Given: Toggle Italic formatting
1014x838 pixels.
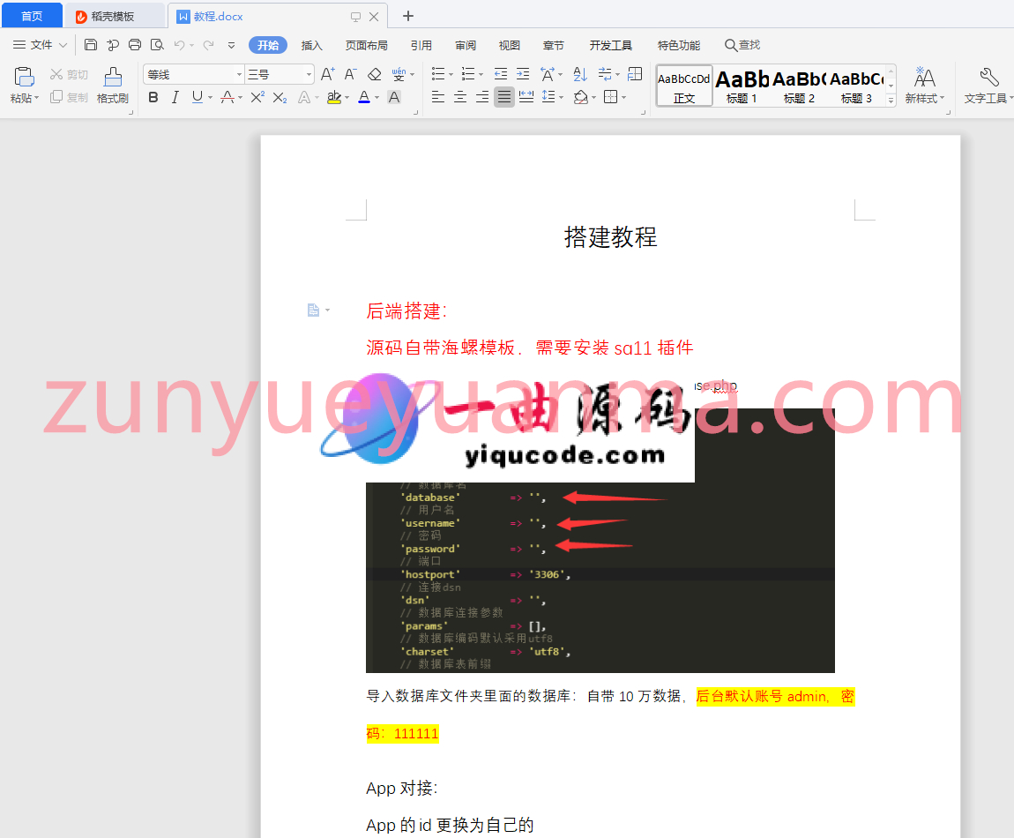Looking at the screenshot, I should 175,98.
